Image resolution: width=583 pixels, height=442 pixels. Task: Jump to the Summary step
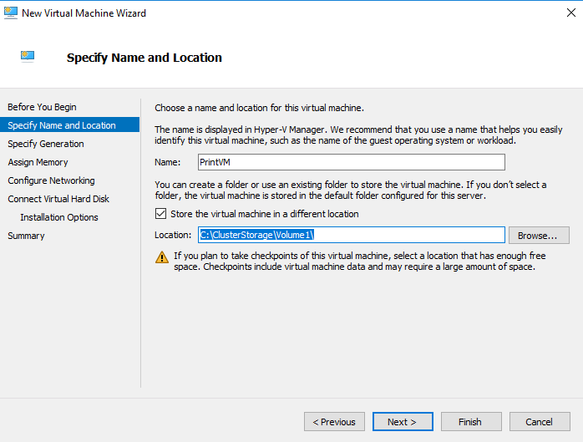tap(26, 236)
